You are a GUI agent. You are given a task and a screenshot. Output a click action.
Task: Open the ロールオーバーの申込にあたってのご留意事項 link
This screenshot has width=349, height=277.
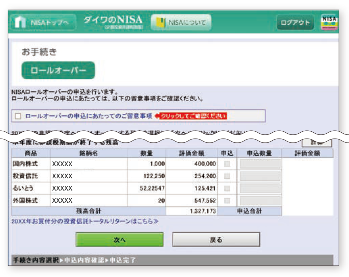tap(89, 116)
